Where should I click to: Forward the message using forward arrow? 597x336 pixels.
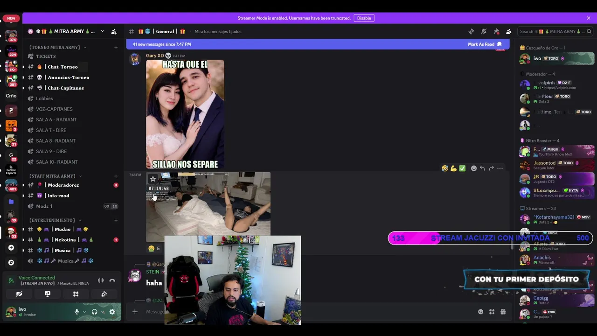tap(491, 168)
